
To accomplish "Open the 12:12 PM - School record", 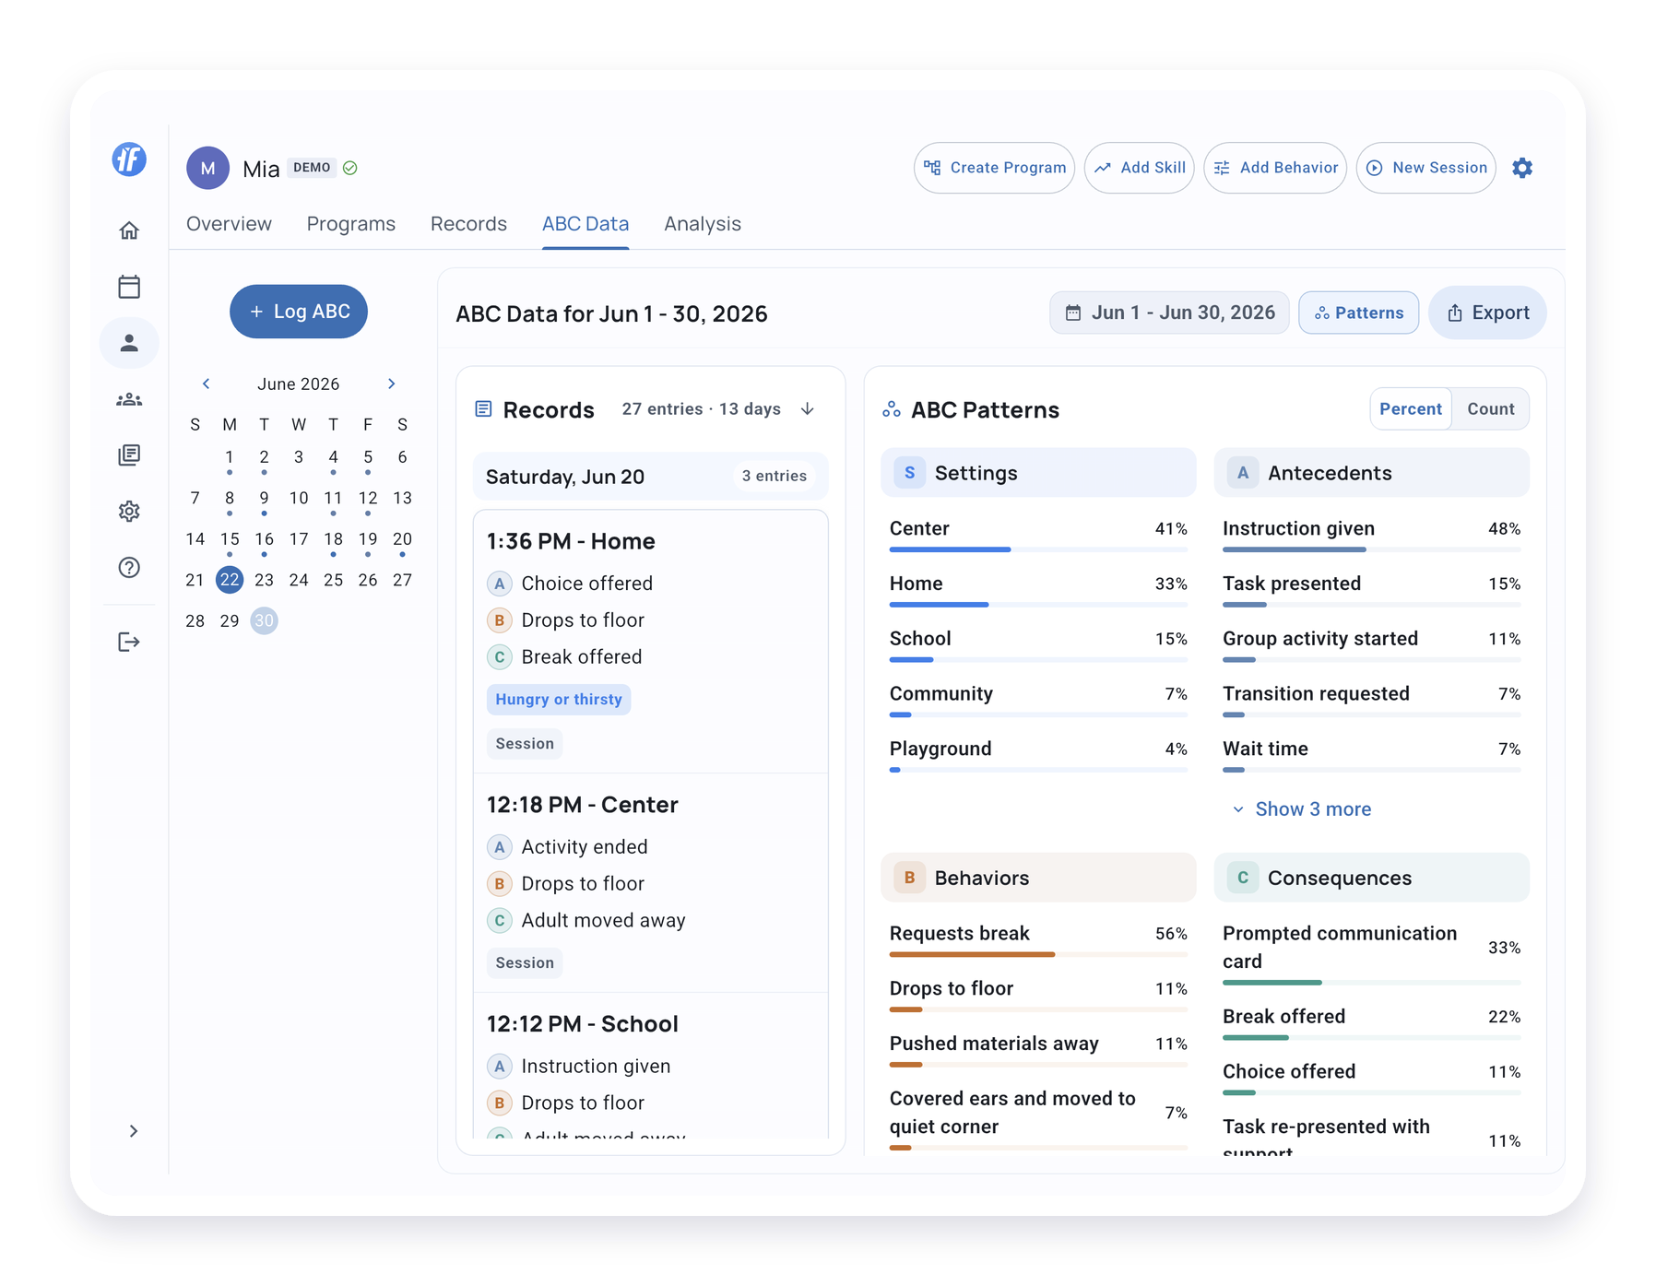I will [x=651, y=1067].
